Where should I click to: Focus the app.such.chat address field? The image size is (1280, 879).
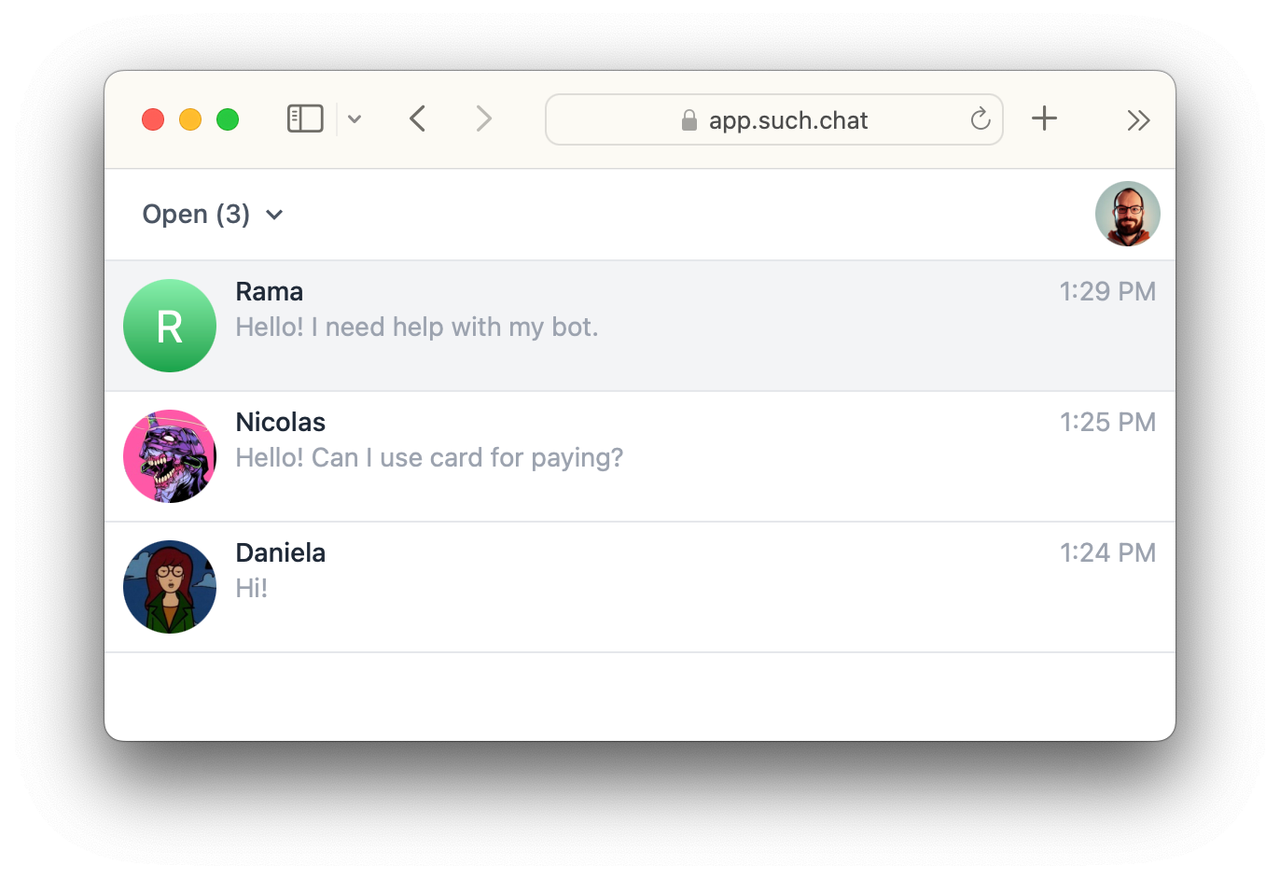[x=774, y=119]
